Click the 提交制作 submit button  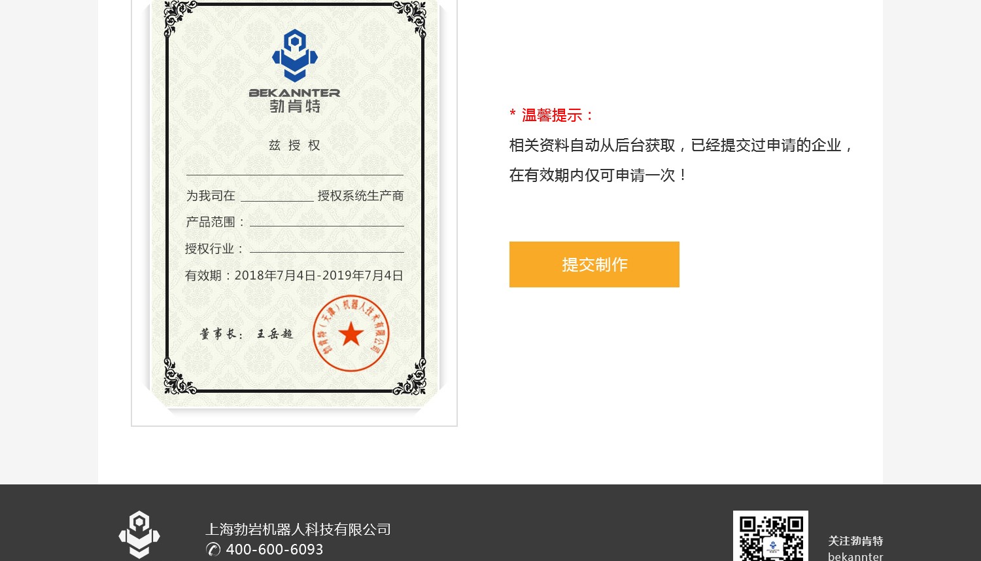pyautogui.click(x=594, y=264)
